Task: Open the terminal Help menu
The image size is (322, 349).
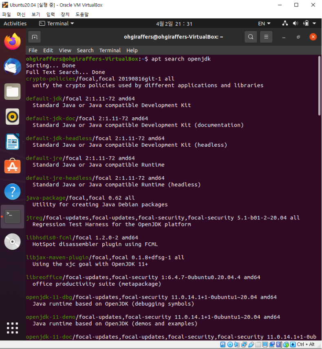Action: click(x=132, y=51)
